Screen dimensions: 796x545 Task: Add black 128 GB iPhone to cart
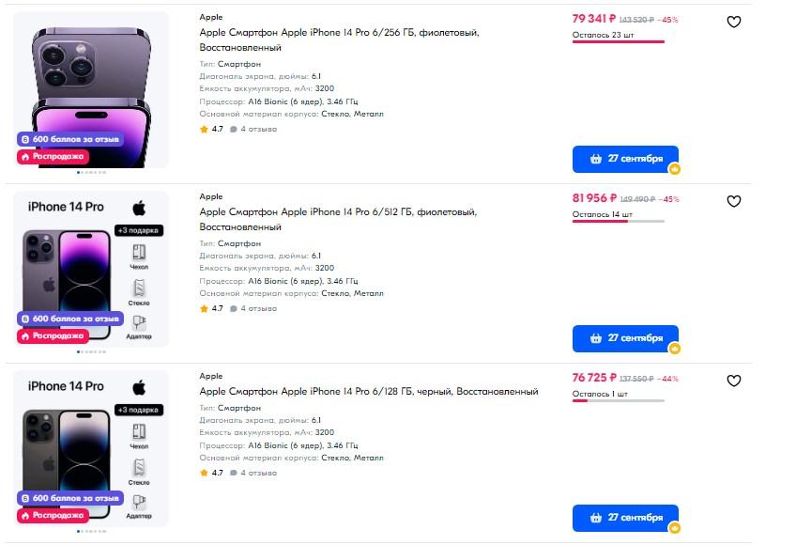[624, 518]
